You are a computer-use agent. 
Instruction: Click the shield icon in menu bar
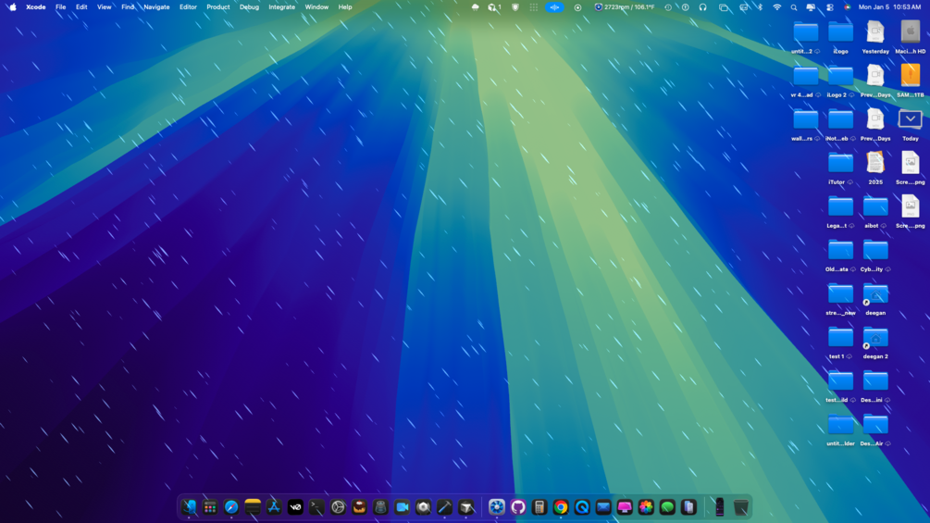tap(515, 7)
